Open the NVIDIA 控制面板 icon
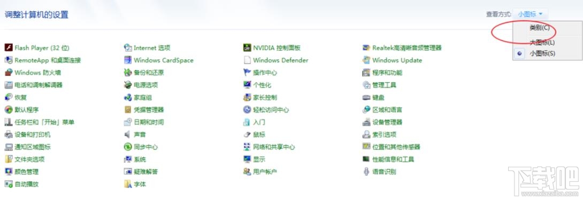Image resolution: width=583 pixels, height=199 pixels. pos(247,48)
